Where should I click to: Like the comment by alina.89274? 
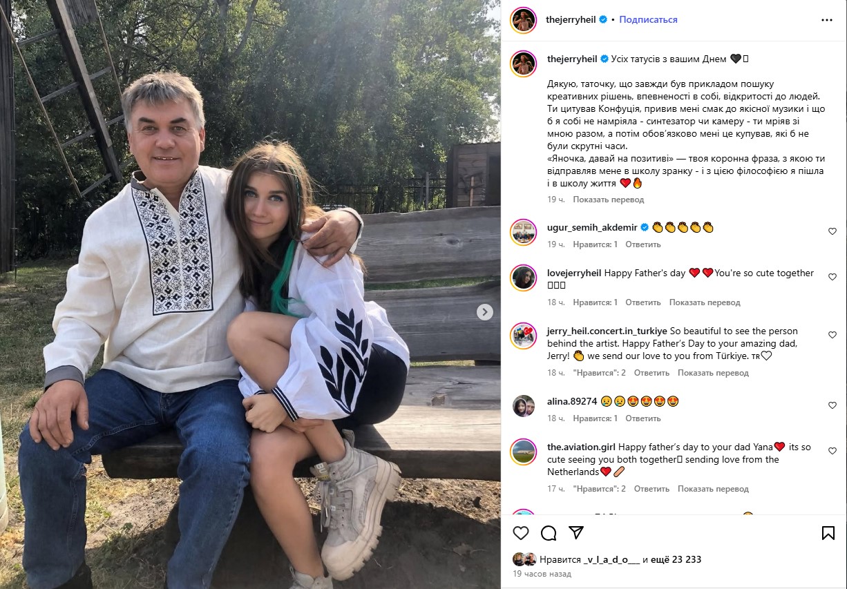[832, 405]
